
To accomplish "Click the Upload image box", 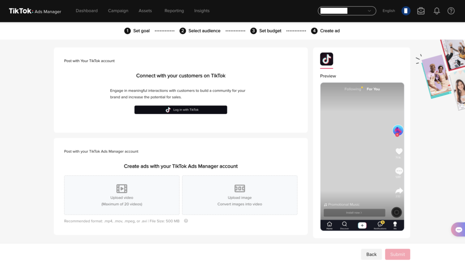I will [x=240, y=195].
